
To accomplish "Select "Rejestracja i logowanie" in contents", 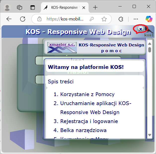I will coord(89,121).
